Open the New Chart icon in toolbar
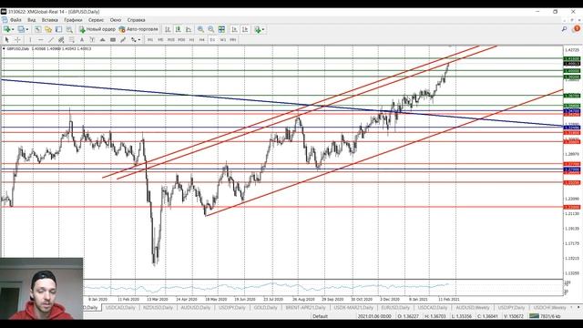This screenshot has height=328, width=583. (x=6, y=29)
